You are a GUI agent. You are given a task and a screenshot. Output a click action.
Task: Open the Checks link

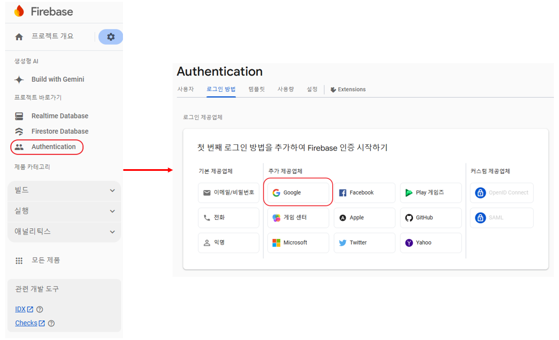[x=30, y=323]
